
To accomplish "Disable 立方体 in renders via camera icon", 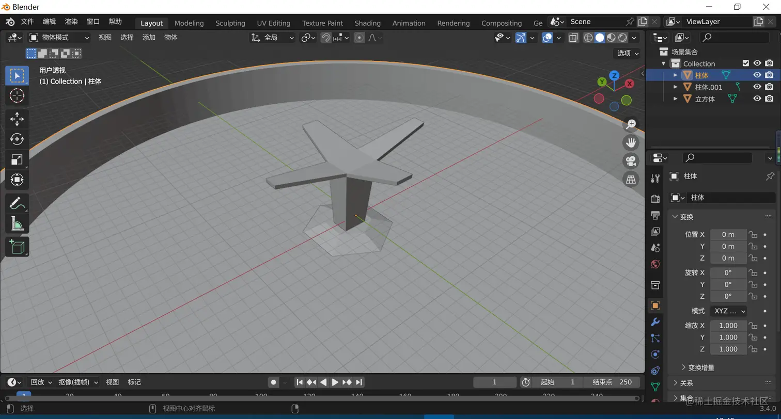I will pos(769,99).
